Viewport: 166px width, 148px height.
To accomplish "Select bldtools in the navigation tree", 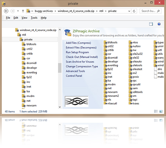I will coord(29,44).
